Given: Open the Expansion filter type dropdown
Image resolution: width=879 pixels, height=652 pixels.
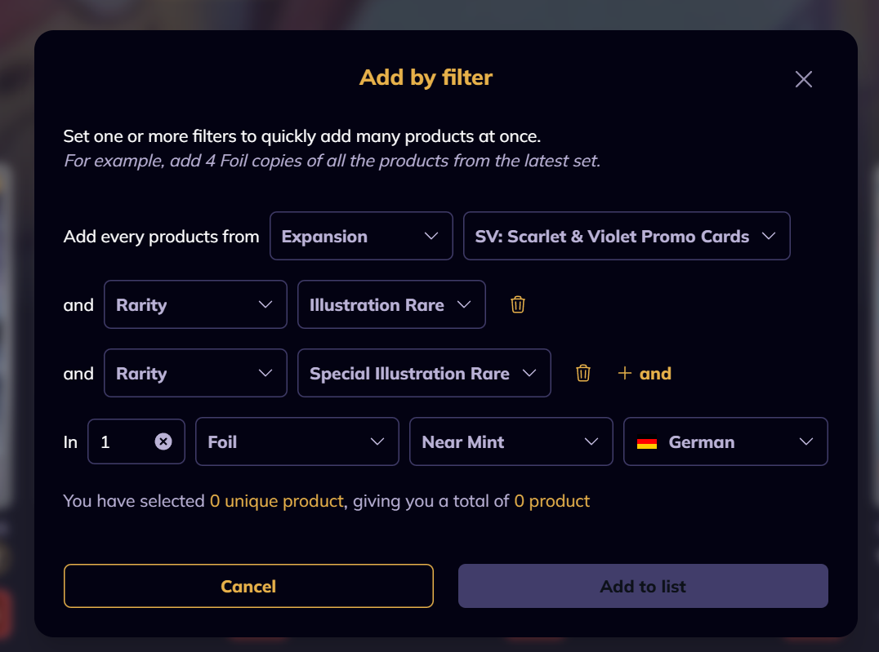Looking at the screenshot, I should tap(361, 236).
